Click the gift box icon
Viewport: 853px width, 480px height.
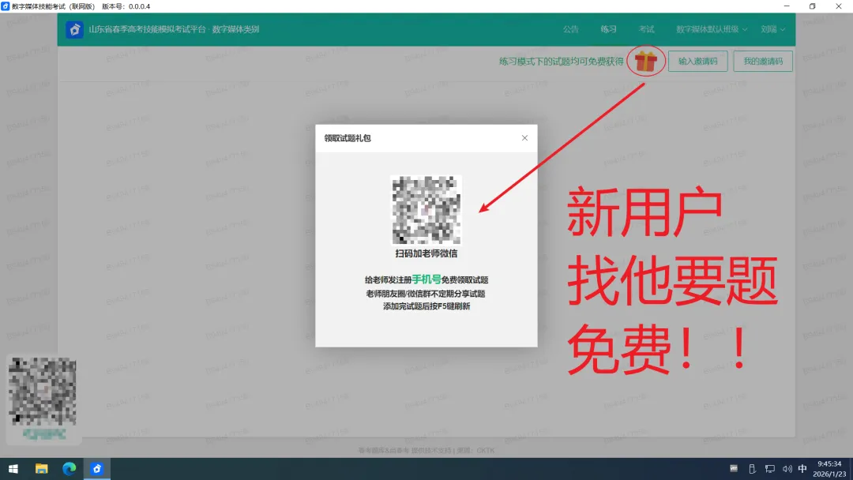[x=646, y=61]
